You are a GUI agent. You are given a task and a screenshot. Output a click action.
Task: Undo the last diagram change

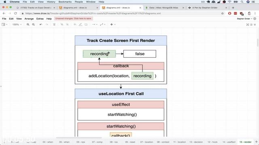click(x=41, y=25)
